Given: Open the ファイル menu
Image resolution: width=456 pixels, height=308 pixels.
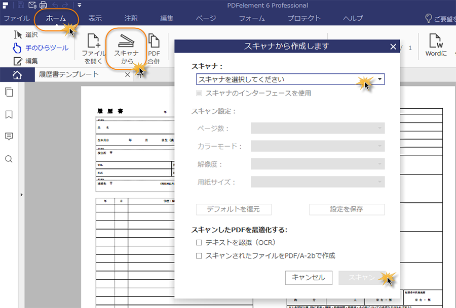Looking at the screenshot, I should point(17,18).
